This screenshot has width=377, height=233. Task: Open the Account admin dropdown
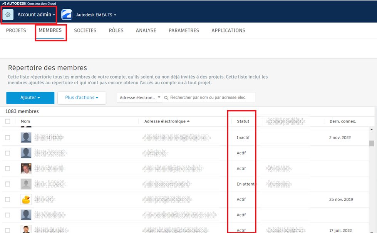point(36,15)
